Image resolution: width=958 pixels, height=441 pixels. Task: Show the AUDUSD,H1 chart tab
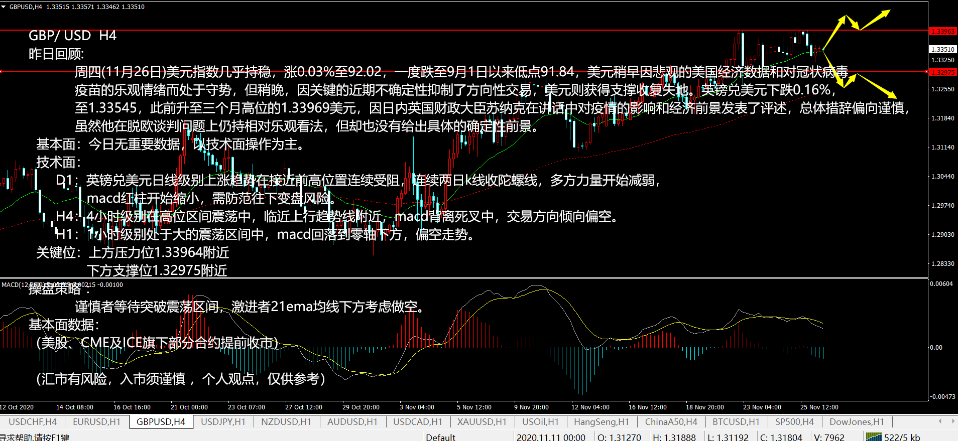pyautogui.click(x=352, y=422)
